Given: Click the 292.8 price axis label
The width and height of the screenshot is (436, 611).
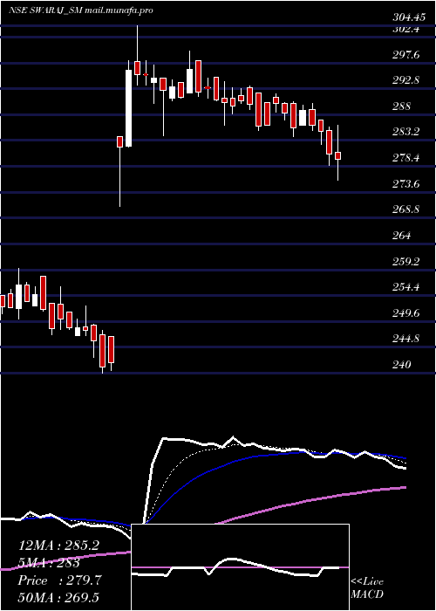Looking at the screenshot, I should pyautogui.click(x=405, y=80).
